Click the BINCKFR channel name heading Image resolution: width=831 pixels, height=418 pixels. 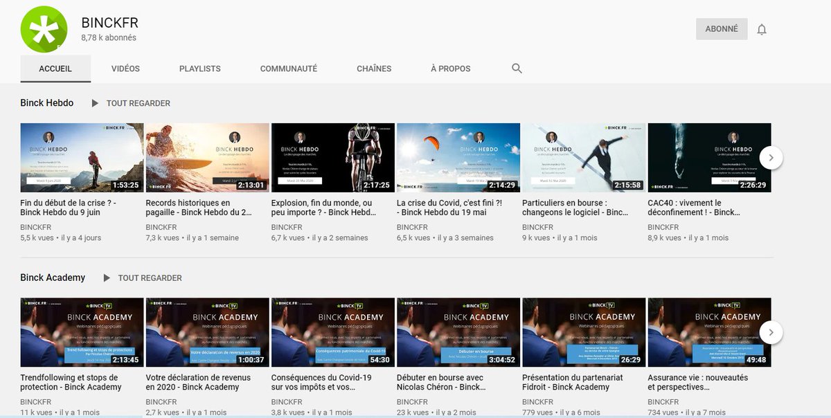point(109,23)
